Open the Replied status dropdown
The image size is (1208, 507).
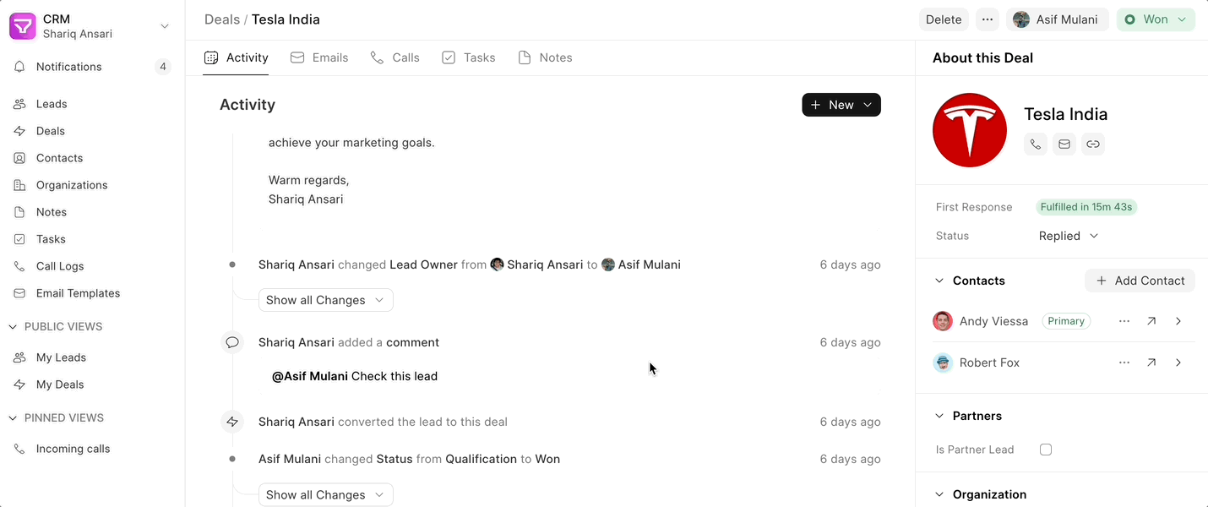tap(1069, 236)
